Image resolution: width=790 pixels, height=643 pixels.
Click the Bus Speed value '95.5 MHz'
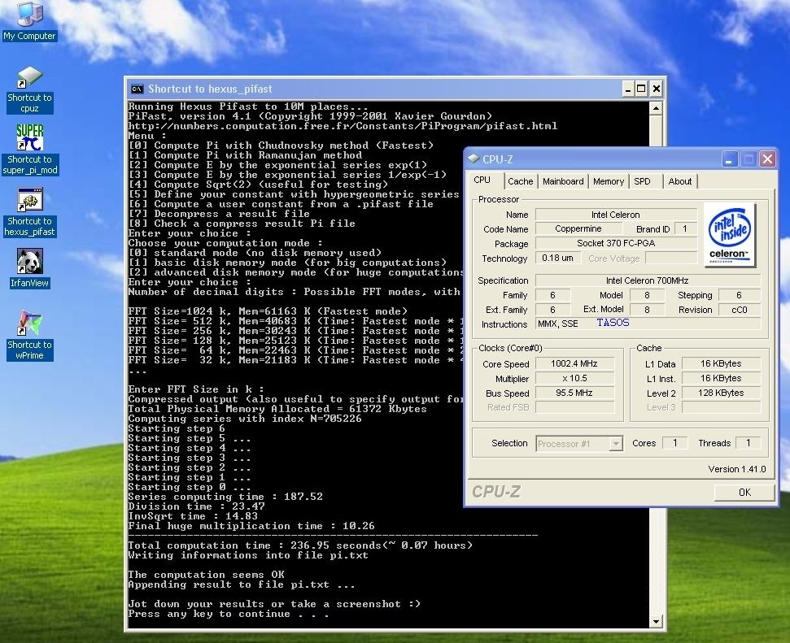[574, 393]
